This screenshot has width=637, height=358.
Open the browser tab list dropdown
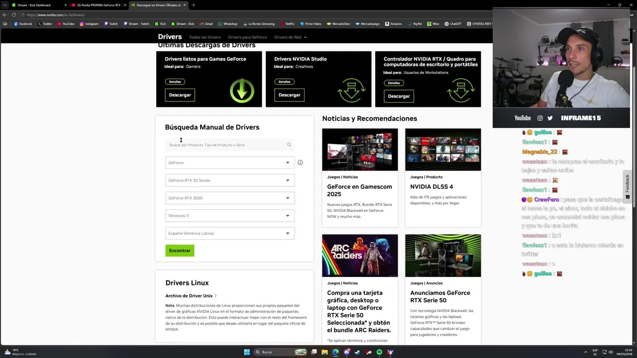click(4, 5)
